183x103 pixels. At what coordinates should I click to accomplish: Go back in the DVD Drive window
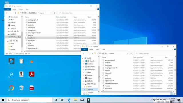[x=7, y=13]
